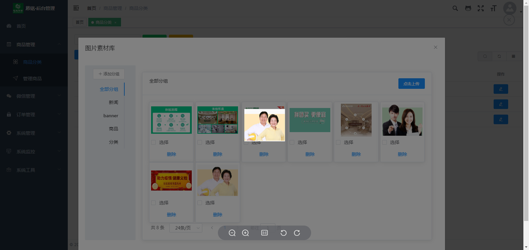This screenshot has width=529, height=250.
Task: Check 选择 under the second-row elderly couple image
Action: (x=200, y=203)
